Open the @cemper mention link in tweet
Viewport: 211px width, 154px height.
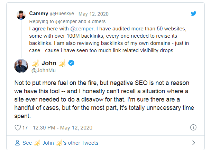[x=82, y=29]
